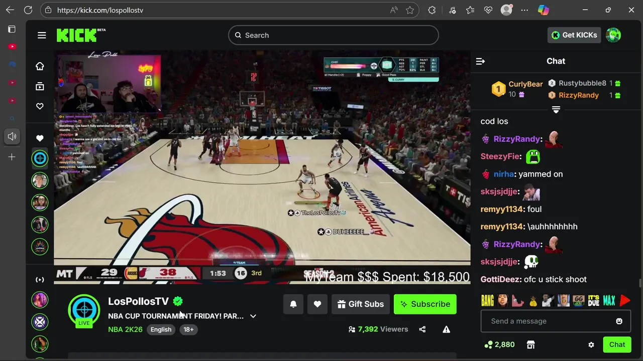643x361 pixels.
Task: Insert the BANG emote
Action: [x=488, y=301]
